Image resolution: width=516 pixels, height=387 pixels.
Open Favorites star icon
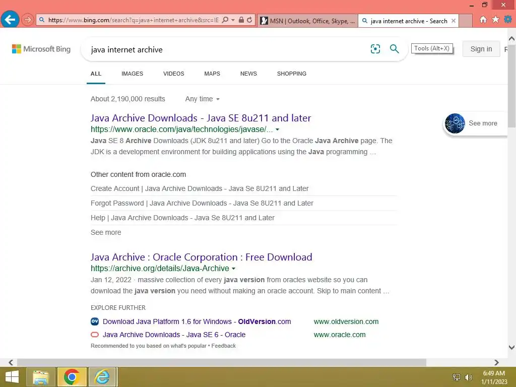(x=496, y=20)
